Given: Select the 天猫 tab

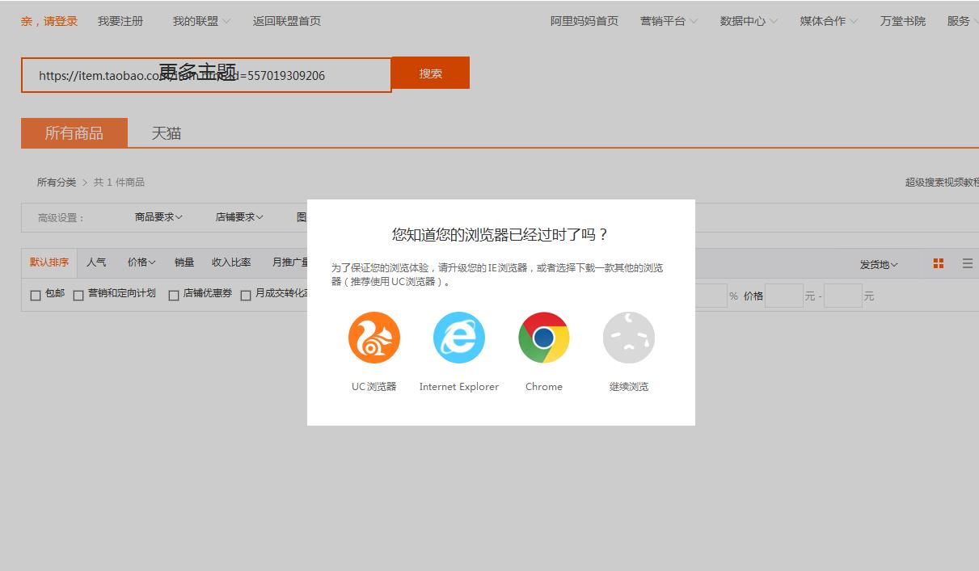Looking at the screenshot, I should [167, 133].
